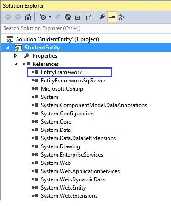Select the References tree item
This screenshot has width=171, height=206.
tap(46, 64)
